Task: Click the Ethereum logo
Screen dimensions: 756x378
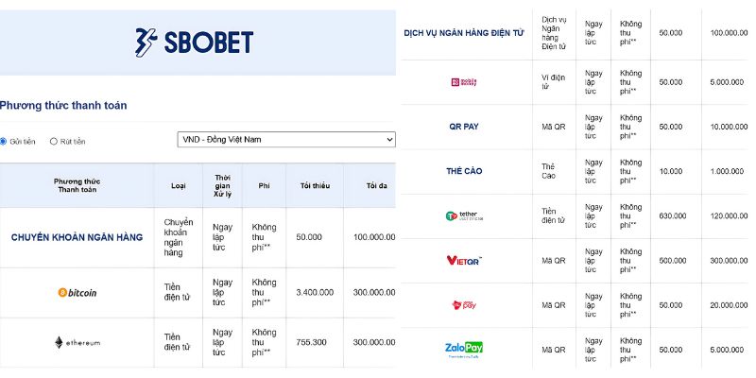Action: click(x=77, y=343)
